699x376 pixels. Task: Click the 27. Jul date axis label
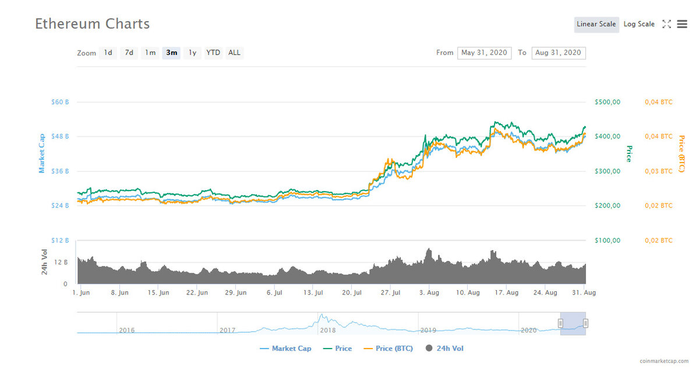point(391,293)
